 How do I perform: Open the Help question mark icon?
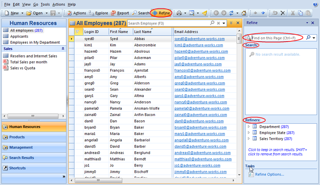315,4
